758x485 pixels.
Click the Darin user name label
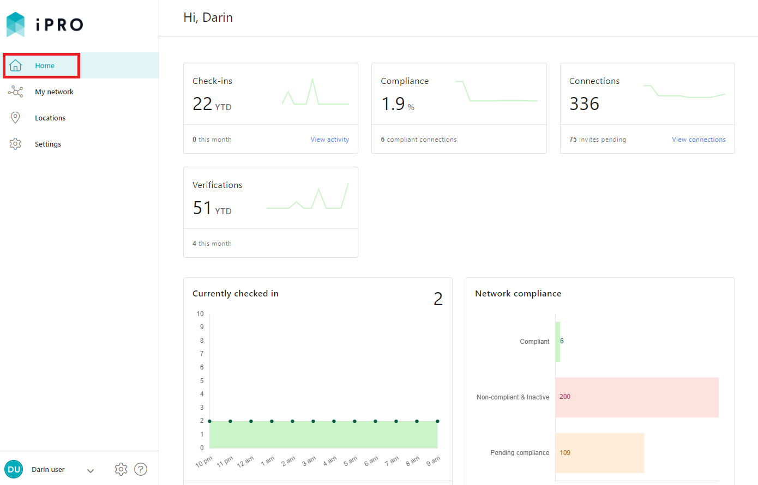coord(48,469)
